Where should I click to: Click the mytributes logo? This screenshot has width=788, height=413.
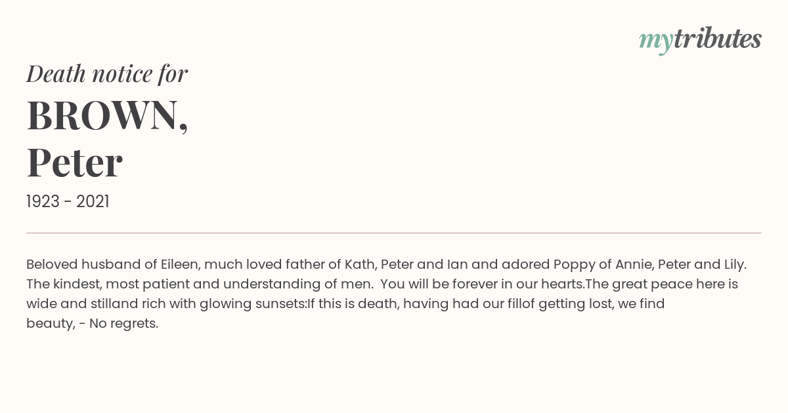(700, 41)
